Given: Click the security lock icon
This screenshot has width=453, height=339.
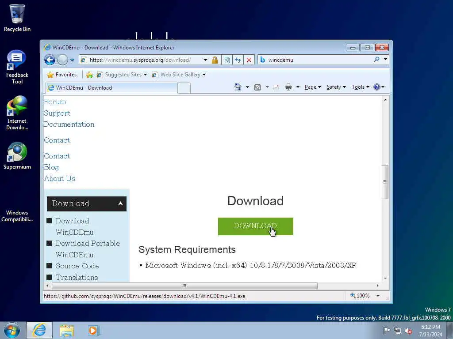Looking at the screenshot, I should (x=215, y=60).
